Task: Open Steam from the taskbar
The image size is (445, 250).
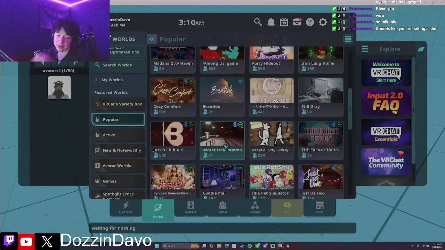Action: pyautogui.click(x=242, y=246)
